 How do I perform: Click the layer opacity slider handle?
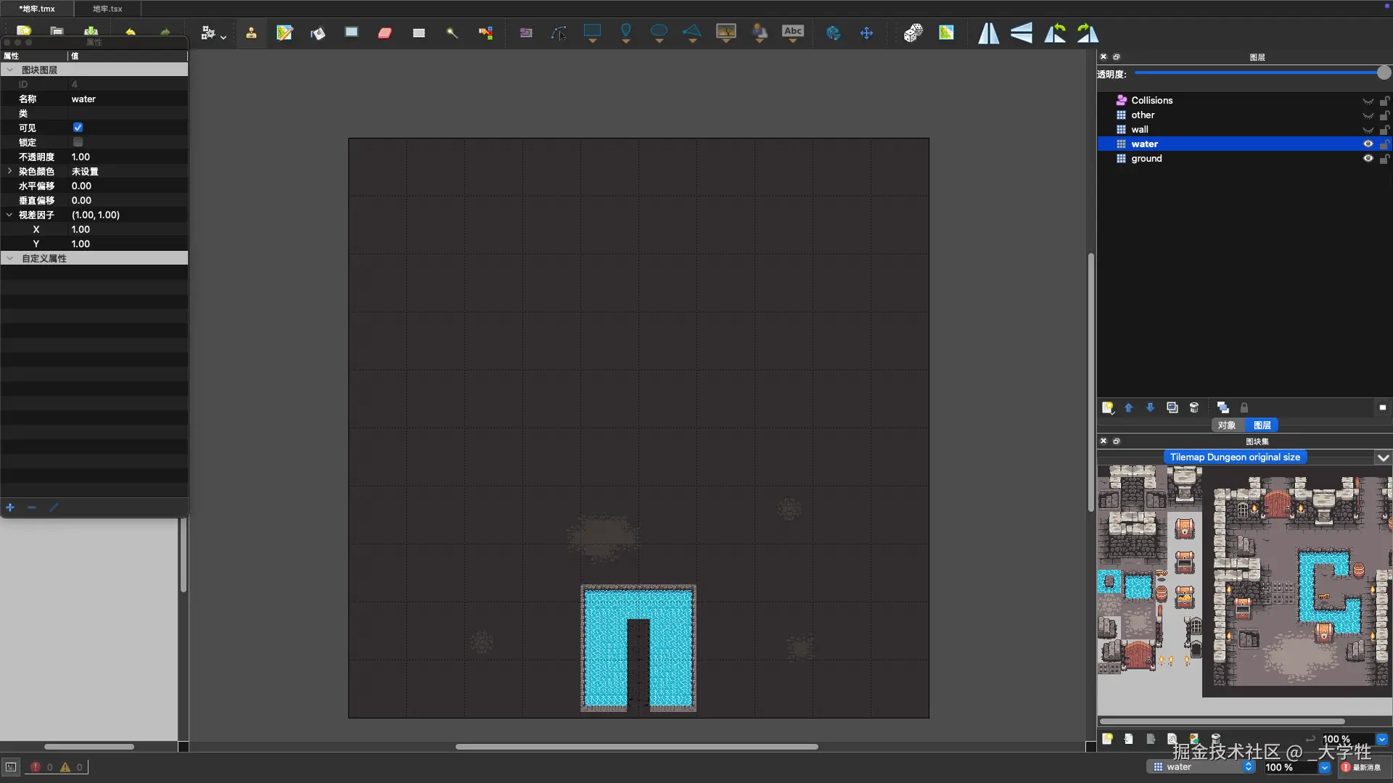click(x=1384, y=72)
